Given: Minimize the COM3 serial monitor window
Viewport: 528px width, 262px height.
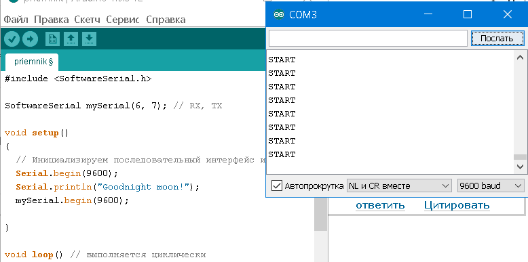Looking at the screenshot, I should click(428, 14).
